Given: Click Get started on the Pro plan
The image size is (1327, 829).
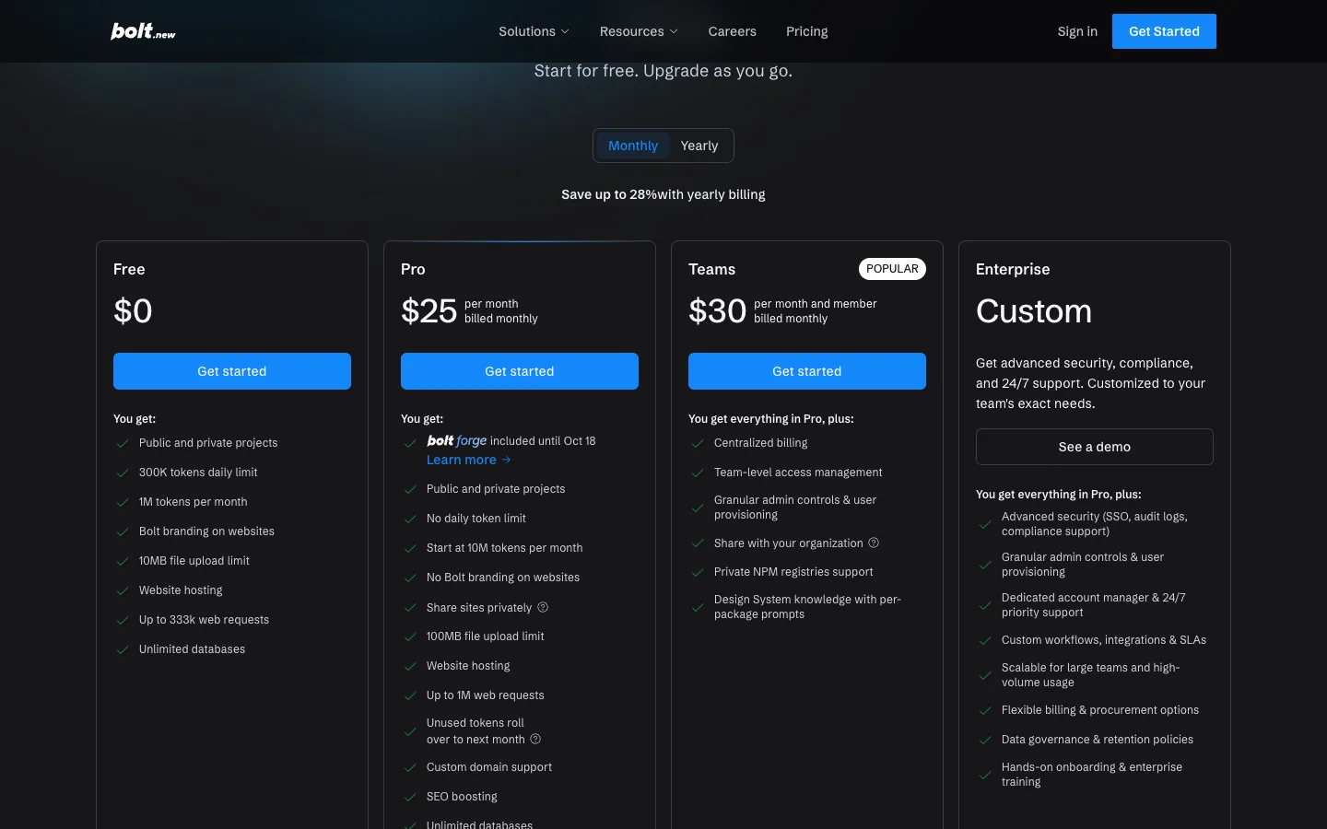Looking at the screenshot, I should [520, 371].
